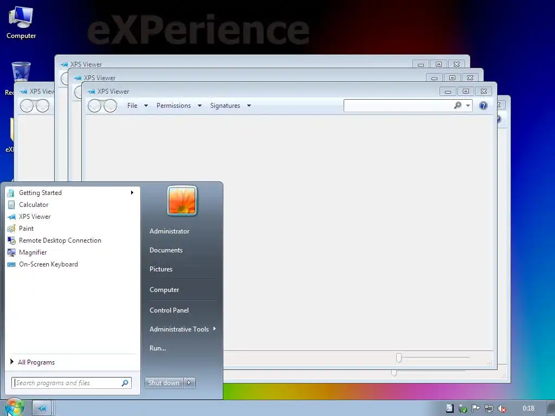
Task: Expand Administrative Tools submenu
Action: tap(182, 329)
